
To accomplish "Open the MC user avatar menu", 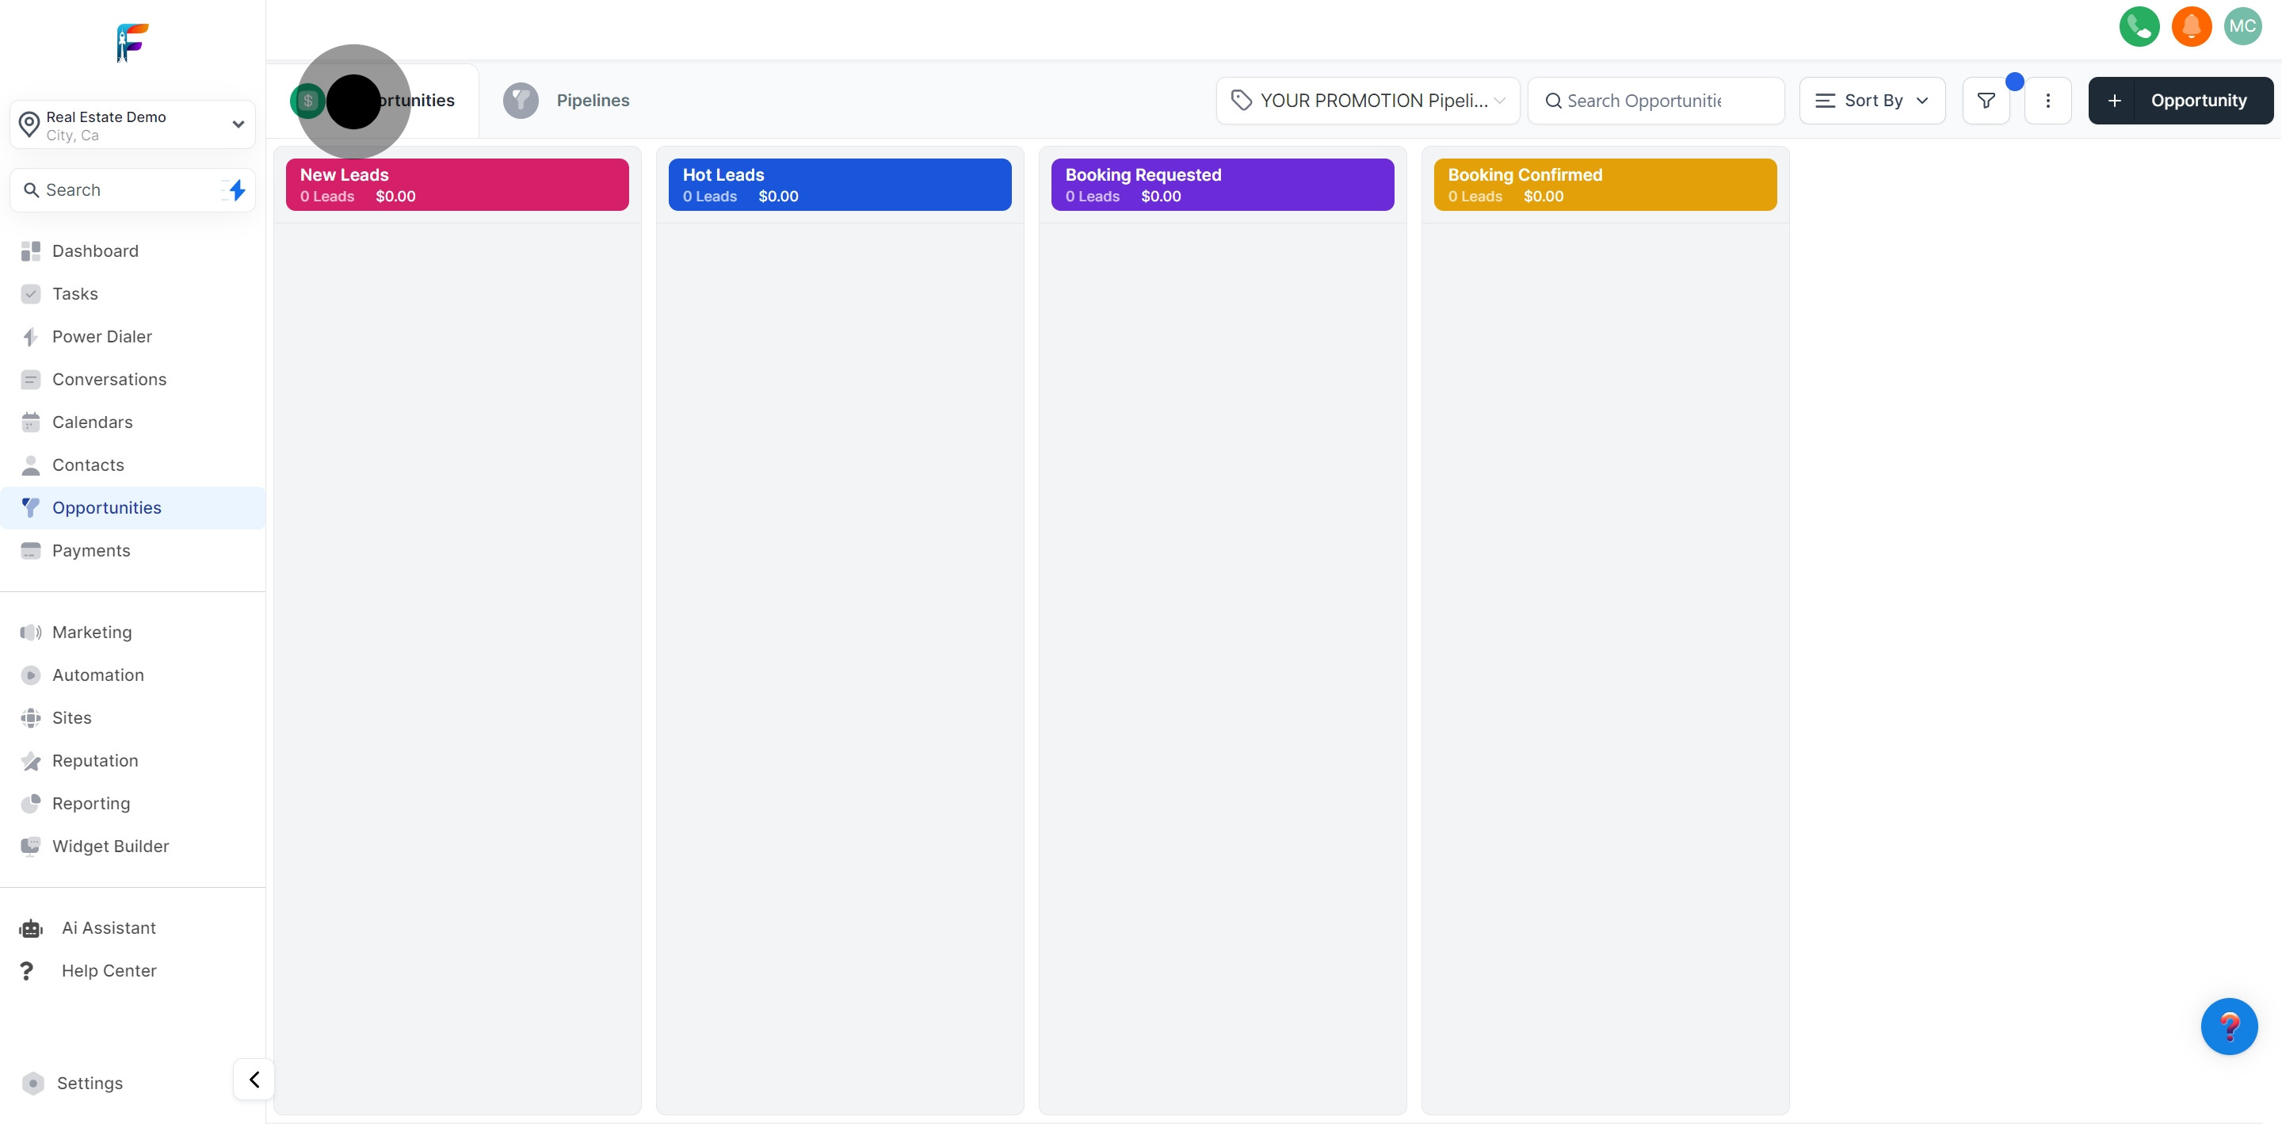I will click(x=2242, y=27).
